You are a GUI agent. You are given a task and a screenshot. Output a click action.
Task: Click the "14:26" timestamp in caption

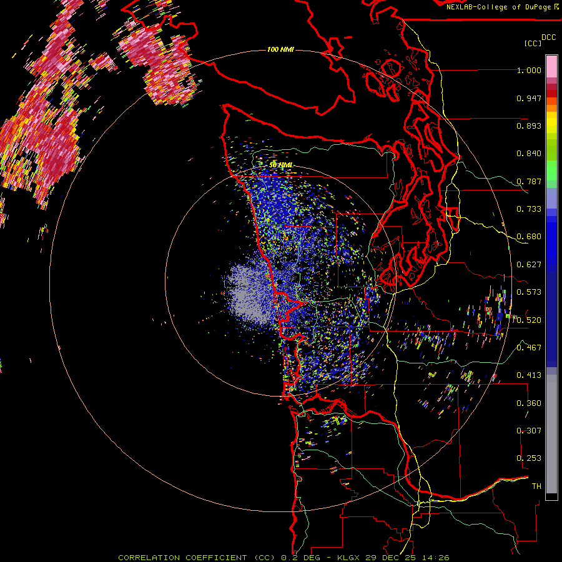coord(436,558)
